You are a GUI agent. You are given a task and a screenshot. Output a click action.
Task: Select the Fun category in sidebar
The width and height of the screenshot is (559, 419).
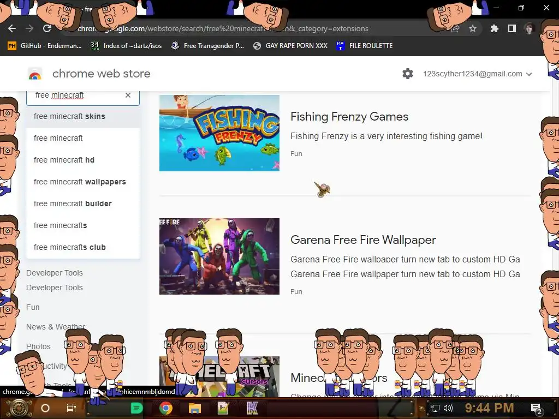point(33,307)
